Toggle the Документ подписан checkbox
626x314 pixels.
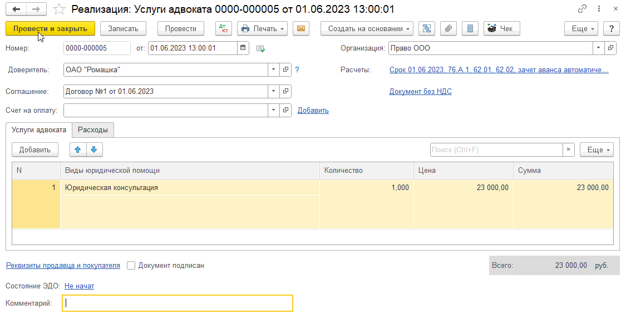(x=131, y=266)
